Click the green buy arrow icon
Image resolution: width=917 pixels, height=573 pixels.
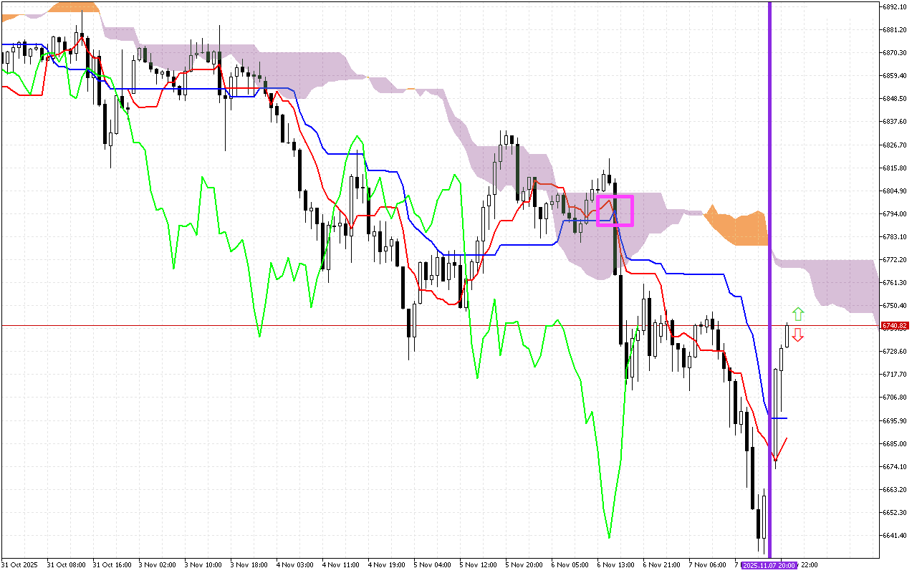click(x=797, y=314)
